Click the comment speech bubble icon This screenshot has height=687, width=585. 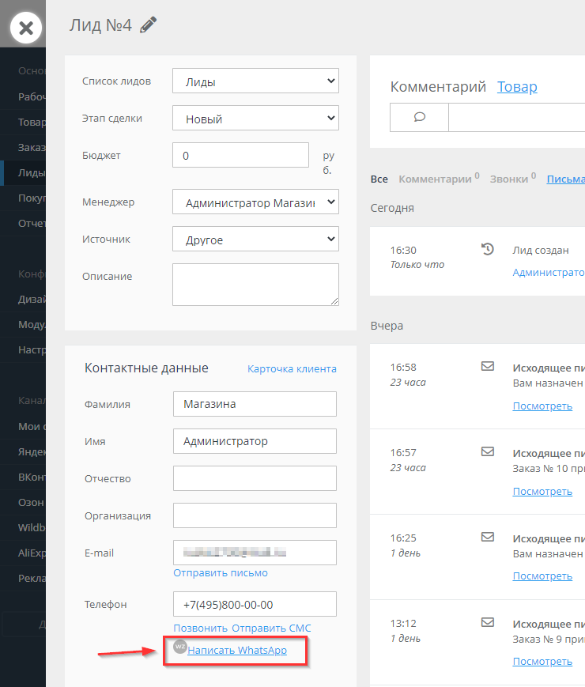(420, 117)
